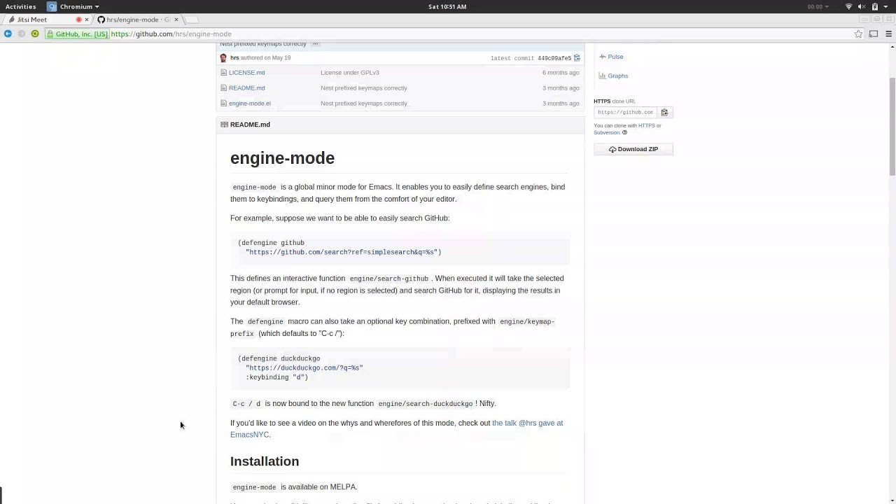Click the URL address bar
Image resolution: width=896 pixels, height=504 pixels.
pyautogui.click(x=448, y=34)
